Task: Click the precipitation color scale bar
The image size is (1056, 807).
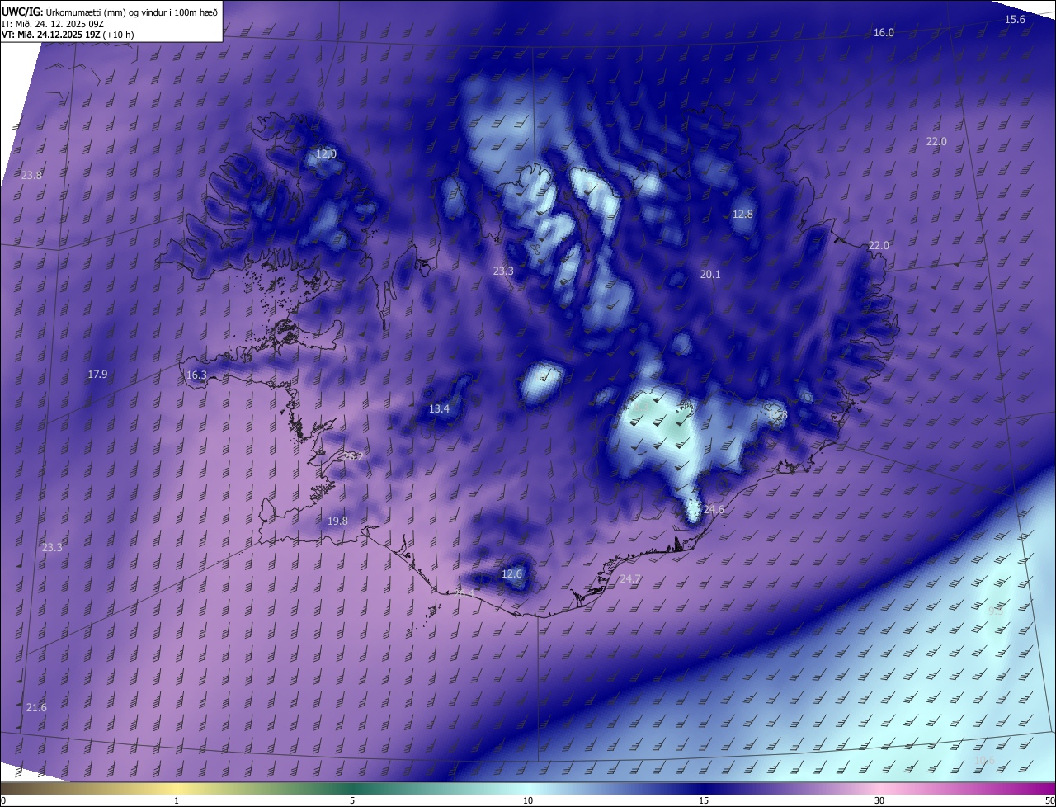Action: 528,788
